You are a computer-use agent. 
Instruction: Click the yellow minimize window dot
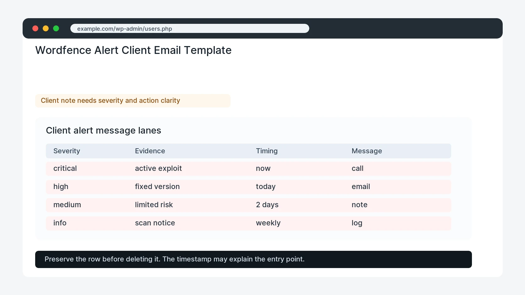pos(46,29)
